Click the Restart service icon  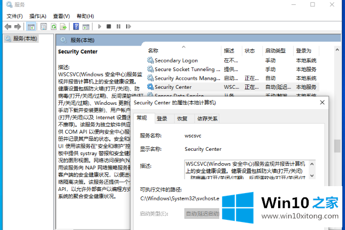pos(128,27)
